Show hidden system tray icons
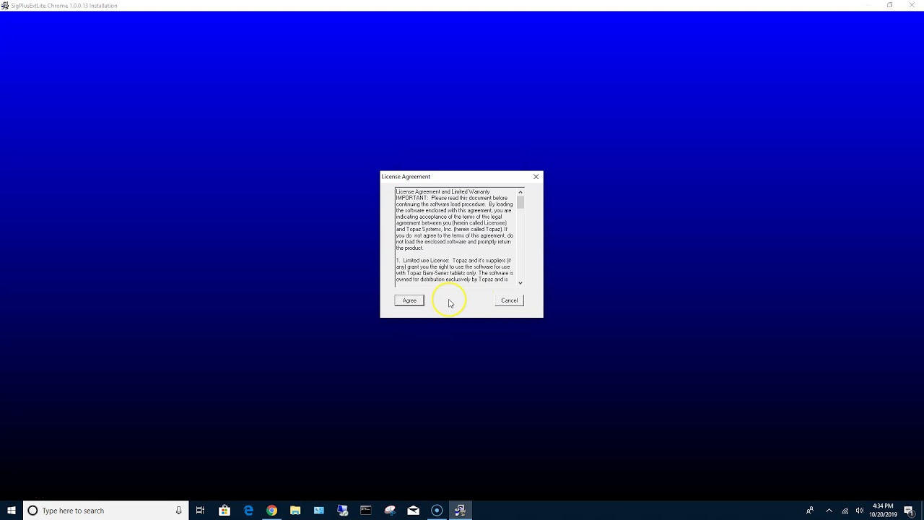 pos(829,511)
